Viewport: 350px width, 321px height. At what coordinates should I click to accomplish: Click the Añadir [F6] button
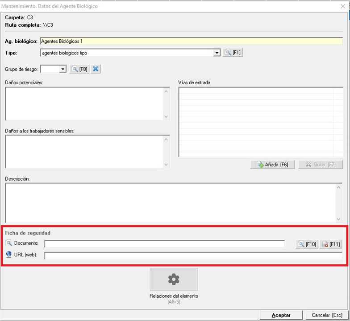point(272,165)
